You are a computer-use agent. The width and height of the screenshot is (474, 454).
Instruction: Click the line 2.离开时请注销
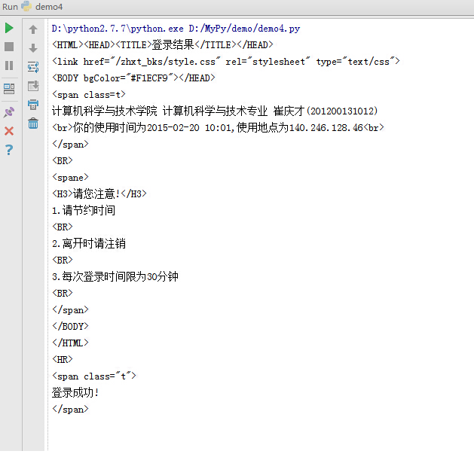pyautogui.click(x=89, y=243)
